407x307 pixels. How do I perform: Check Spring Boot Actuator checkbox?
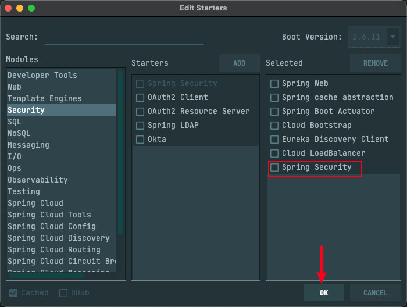(x=274, y=112)
